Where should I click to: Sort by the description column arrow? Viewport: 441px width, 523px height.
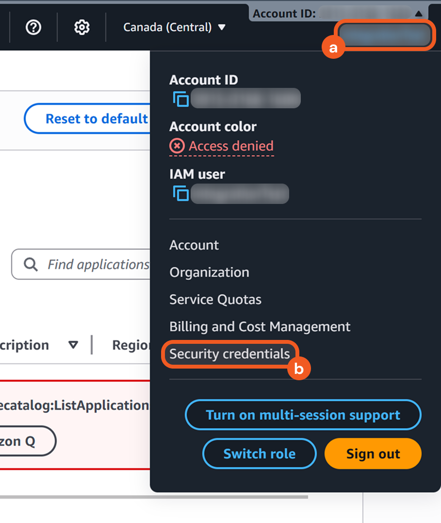(x=73, y=345)
